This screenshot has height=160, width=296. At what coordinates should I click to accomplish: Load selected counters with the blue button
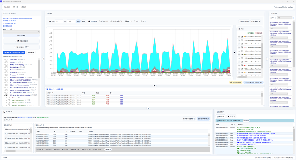point(14,53)
